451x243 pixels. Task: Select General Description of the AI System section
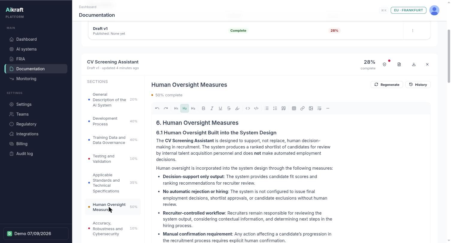tap(113, 100)
